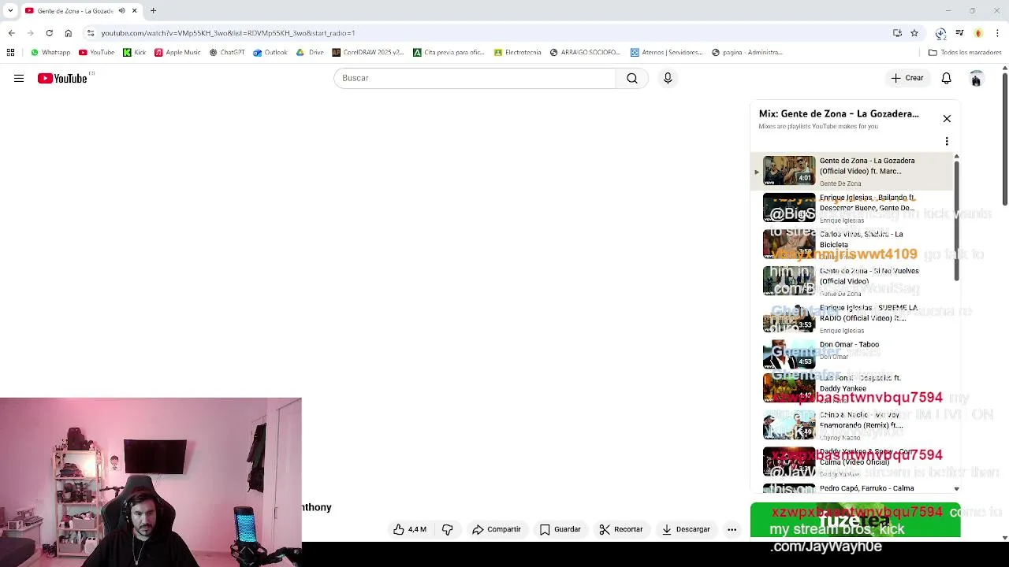Open the Chrome profile icon
The width and height of the screenshot is (1009, 567).
978,33
